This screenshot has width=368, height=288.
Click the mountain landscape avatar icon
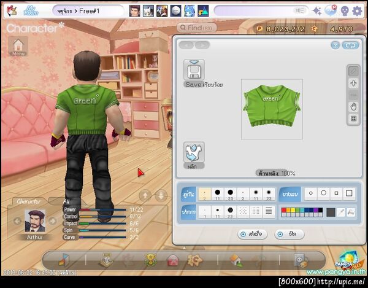click(x=203, y=11)
